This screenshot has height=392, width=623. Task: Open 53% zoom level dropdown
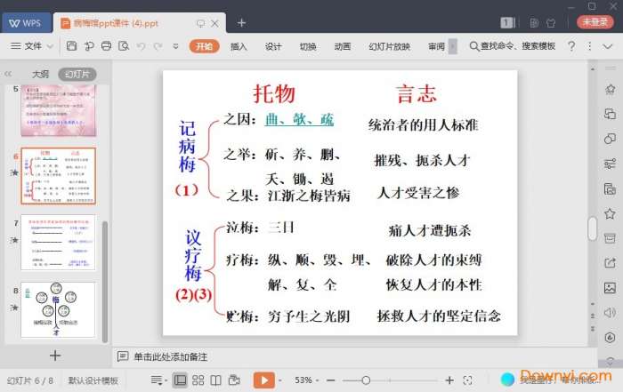[306, 380]
